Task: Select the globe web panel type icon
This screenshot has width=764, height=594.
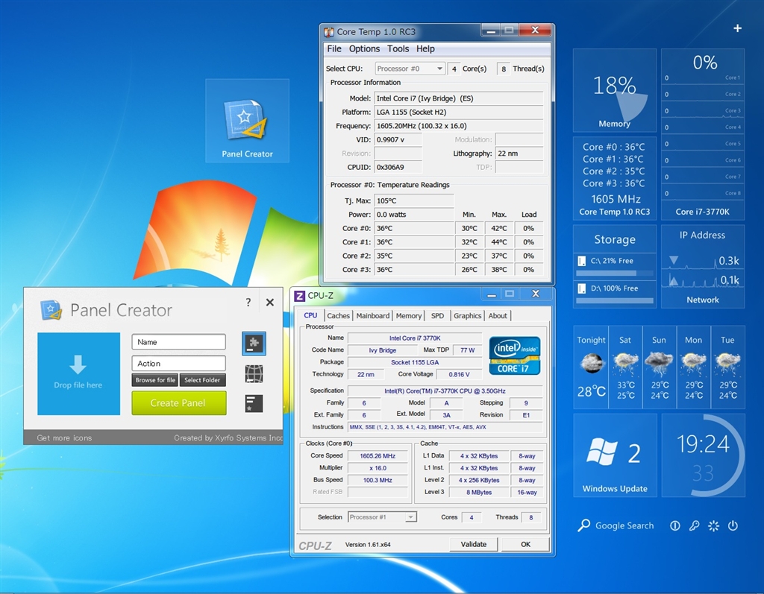Action: click(254, 374)
